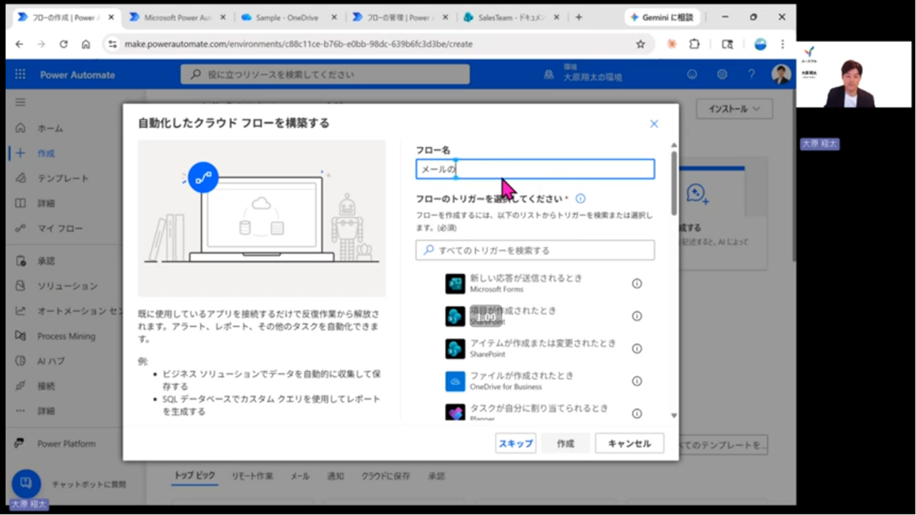Open the account profile picture

pos(780,75)
